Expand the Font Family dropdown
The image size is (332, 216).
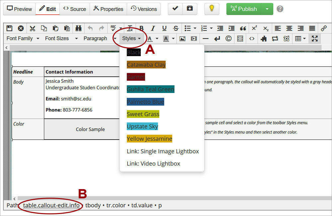coord(20,39)
